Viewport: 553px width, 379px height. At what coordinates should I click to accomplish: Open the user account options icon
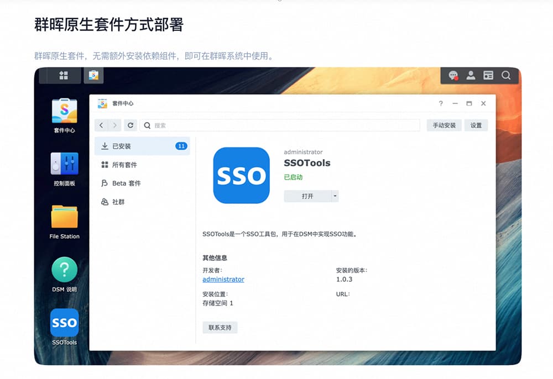point(471,75)
